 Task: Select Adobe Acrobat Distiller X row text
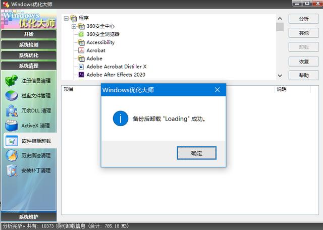click(x=117, y=67)
